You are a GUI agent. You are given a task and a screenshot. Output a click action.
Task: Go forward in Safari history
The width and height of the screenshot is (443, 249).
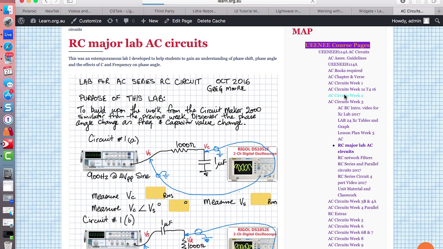pyautogui.click(x=56, y=1)
